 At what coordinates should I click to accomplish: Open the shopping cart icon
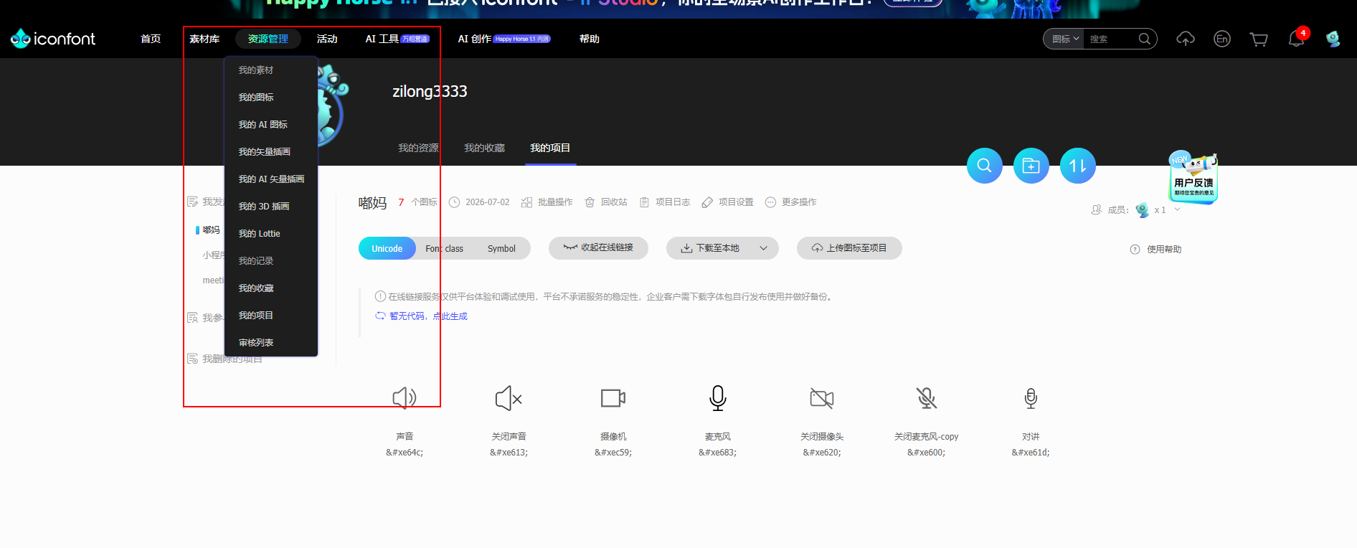pyautogui.click(x=1259, y=39)
